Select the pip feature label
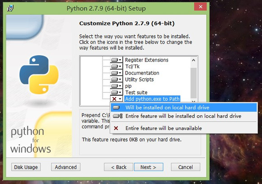This screenshot has height=184, width=262. point(128,86)
